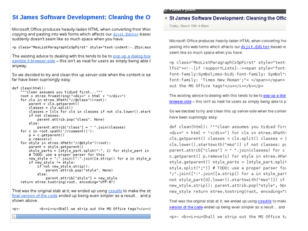Screen dimensions: 308x231
Task: Click the "Today, March 19th 4:40am" timestamp
Action: (x=189, y=26)
